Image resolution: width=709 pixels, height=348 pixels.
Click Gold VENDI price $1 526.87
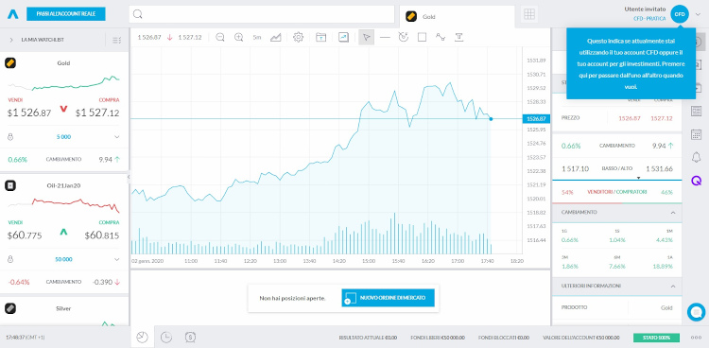pyautogui.click(x=29, y=113)
